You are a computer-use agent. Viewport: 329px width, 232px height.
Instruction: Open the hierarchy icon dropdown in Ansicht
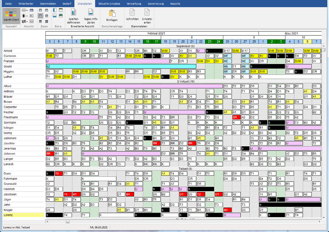pyautogui.click(x=25, y=21)
